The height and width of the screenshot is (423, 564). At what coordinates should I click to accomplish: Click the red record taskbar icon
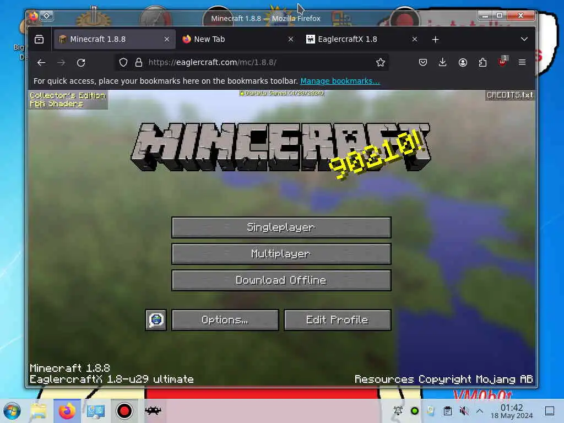click(124, 411)
